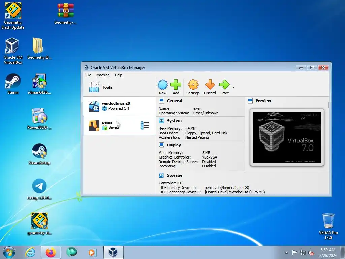This screenshot has height=259, width=345.
Task: Click the details pane vertical scrollbar
Action: tap(329, 105)
